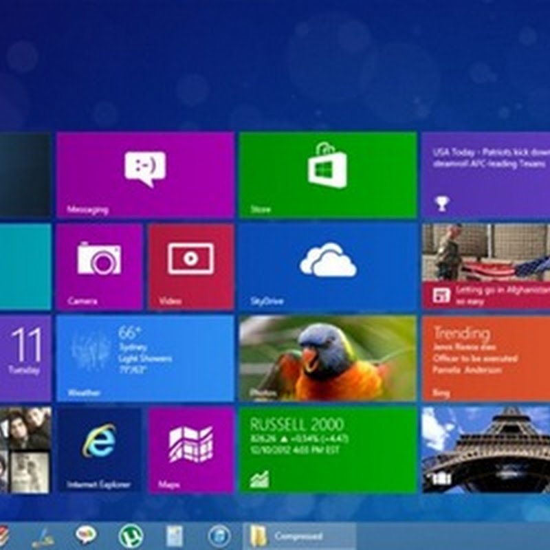Viewport: 550px width, 550px height.
Task: Open the Maps app tile
Action: (190, 450)
